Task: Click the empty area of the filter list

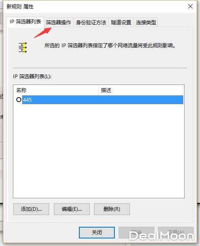Action: (99, 151)
